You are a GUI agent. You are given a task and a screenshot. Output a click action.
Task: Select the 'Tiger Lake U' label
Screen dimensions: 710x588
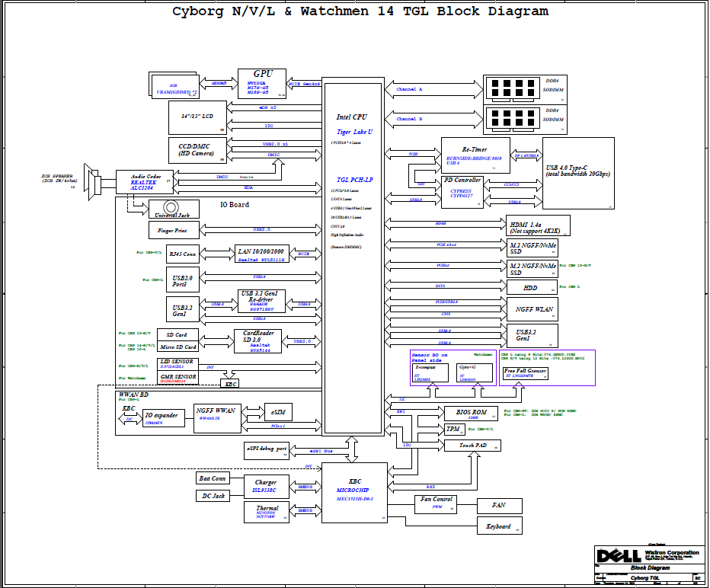point(354,132)
